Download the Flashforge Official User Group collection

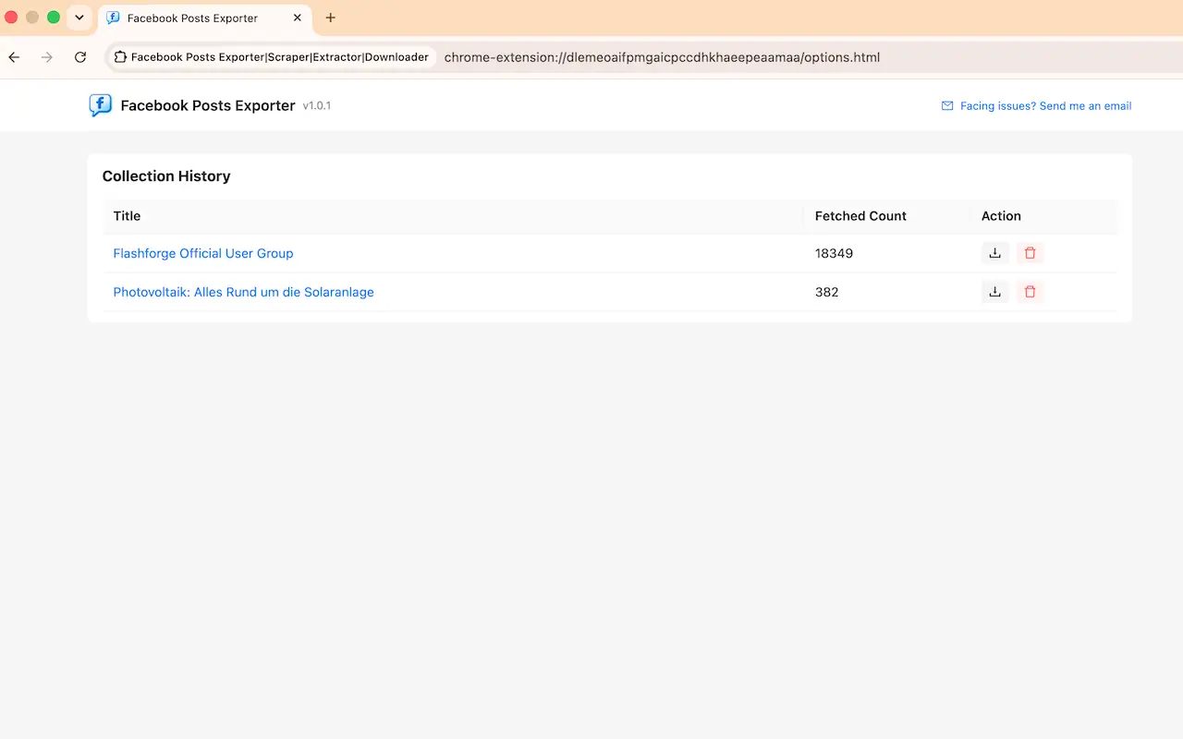click(994, 253)
